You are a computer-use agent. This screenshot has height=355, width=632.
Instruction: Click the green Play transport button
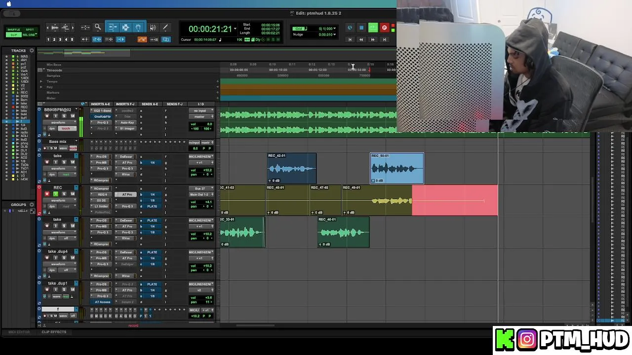(x=373, y=28)
